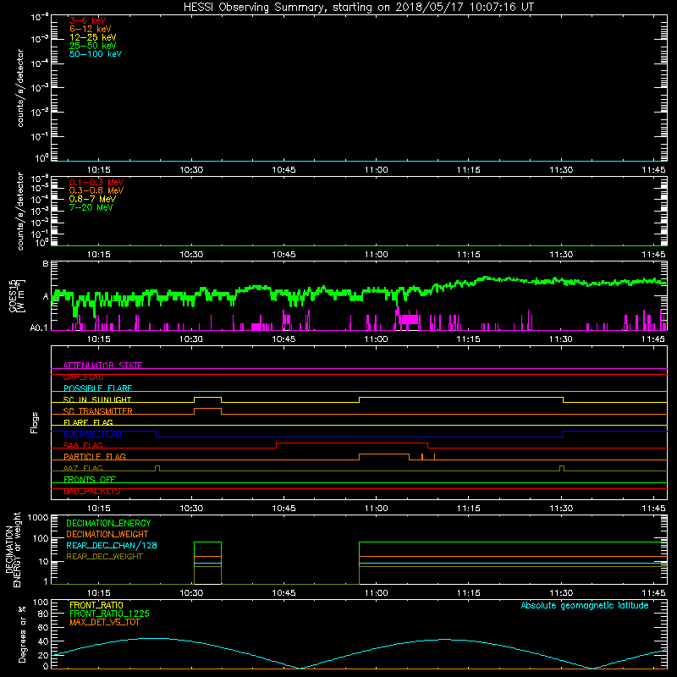Click the FLARE_FLAG label
Image resolution: width=677 pixels, height=677 pixels.
tap(88, 422)
